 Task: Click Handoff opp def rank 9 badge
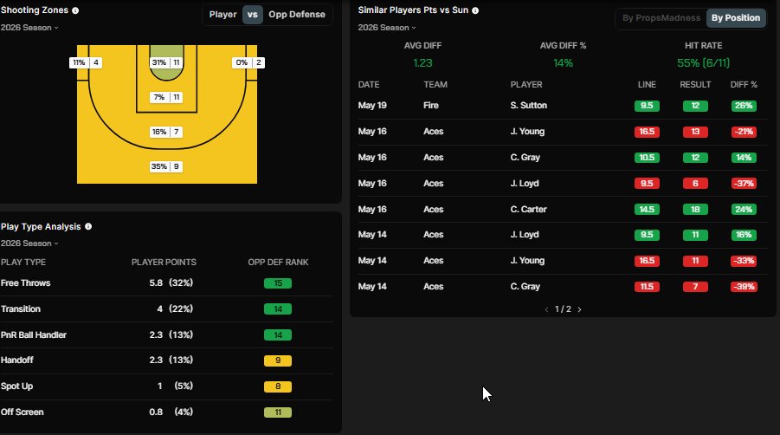point(278,360)
